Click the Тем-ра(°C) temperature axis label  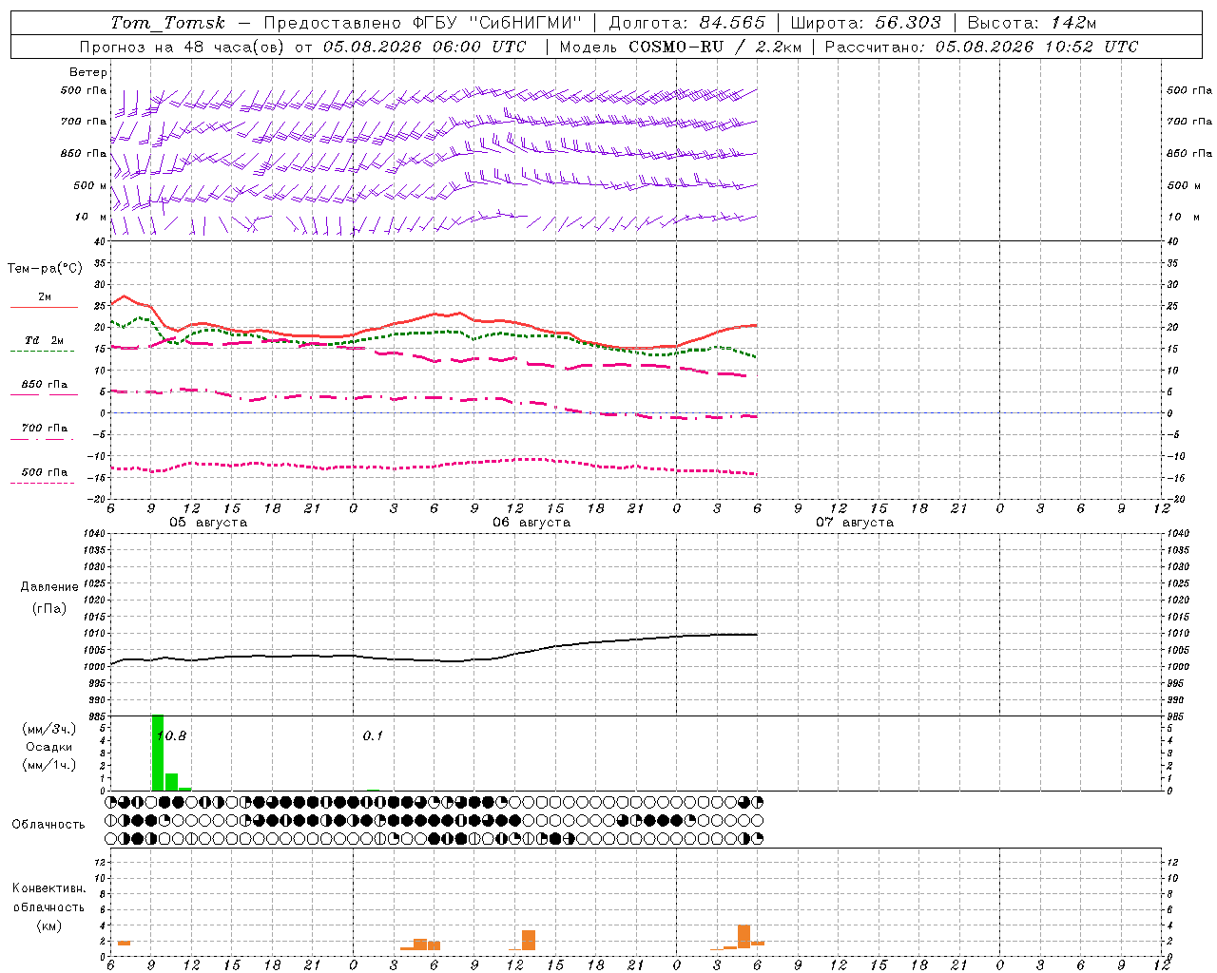point(45,269)
